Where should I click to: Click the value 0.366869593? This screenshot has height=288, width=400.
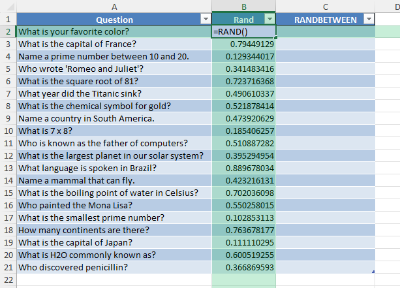point(250,268)
